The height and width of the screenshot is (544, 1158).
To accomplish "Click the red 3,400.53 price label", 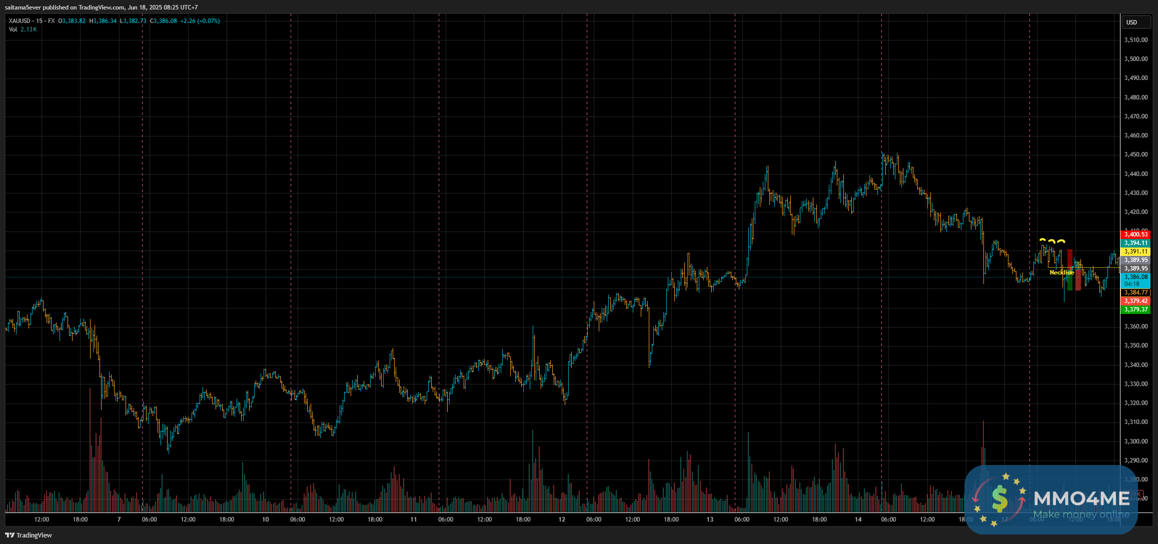I will pyautogui.click(x=1135, y=234).
